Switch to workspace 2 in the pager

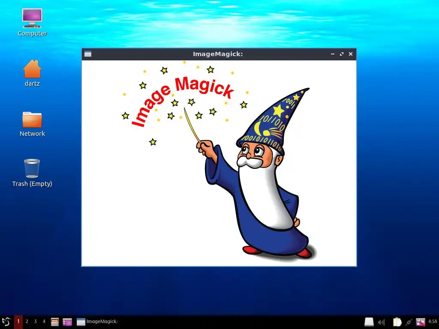click(27, 322)
